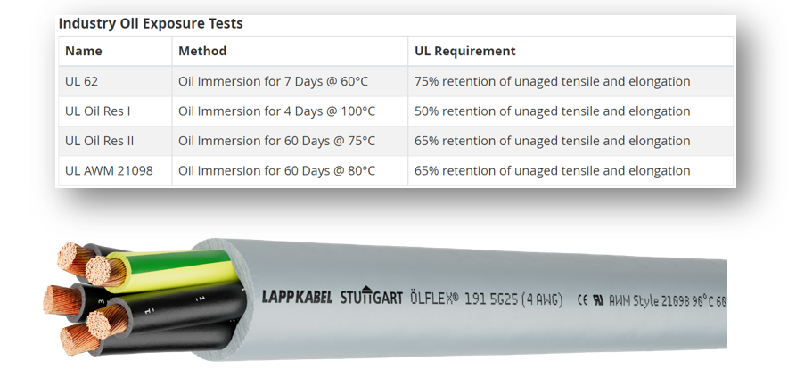Click the Industry Oil Exposure Tests heading
The width and height of the screenshot is (788, 377).
pyautogui.click(x=151, y=23)
